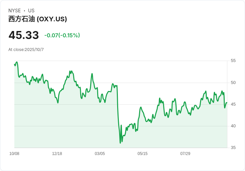Select the 10/08 date on the x-axis

click(x=14, y=154)
